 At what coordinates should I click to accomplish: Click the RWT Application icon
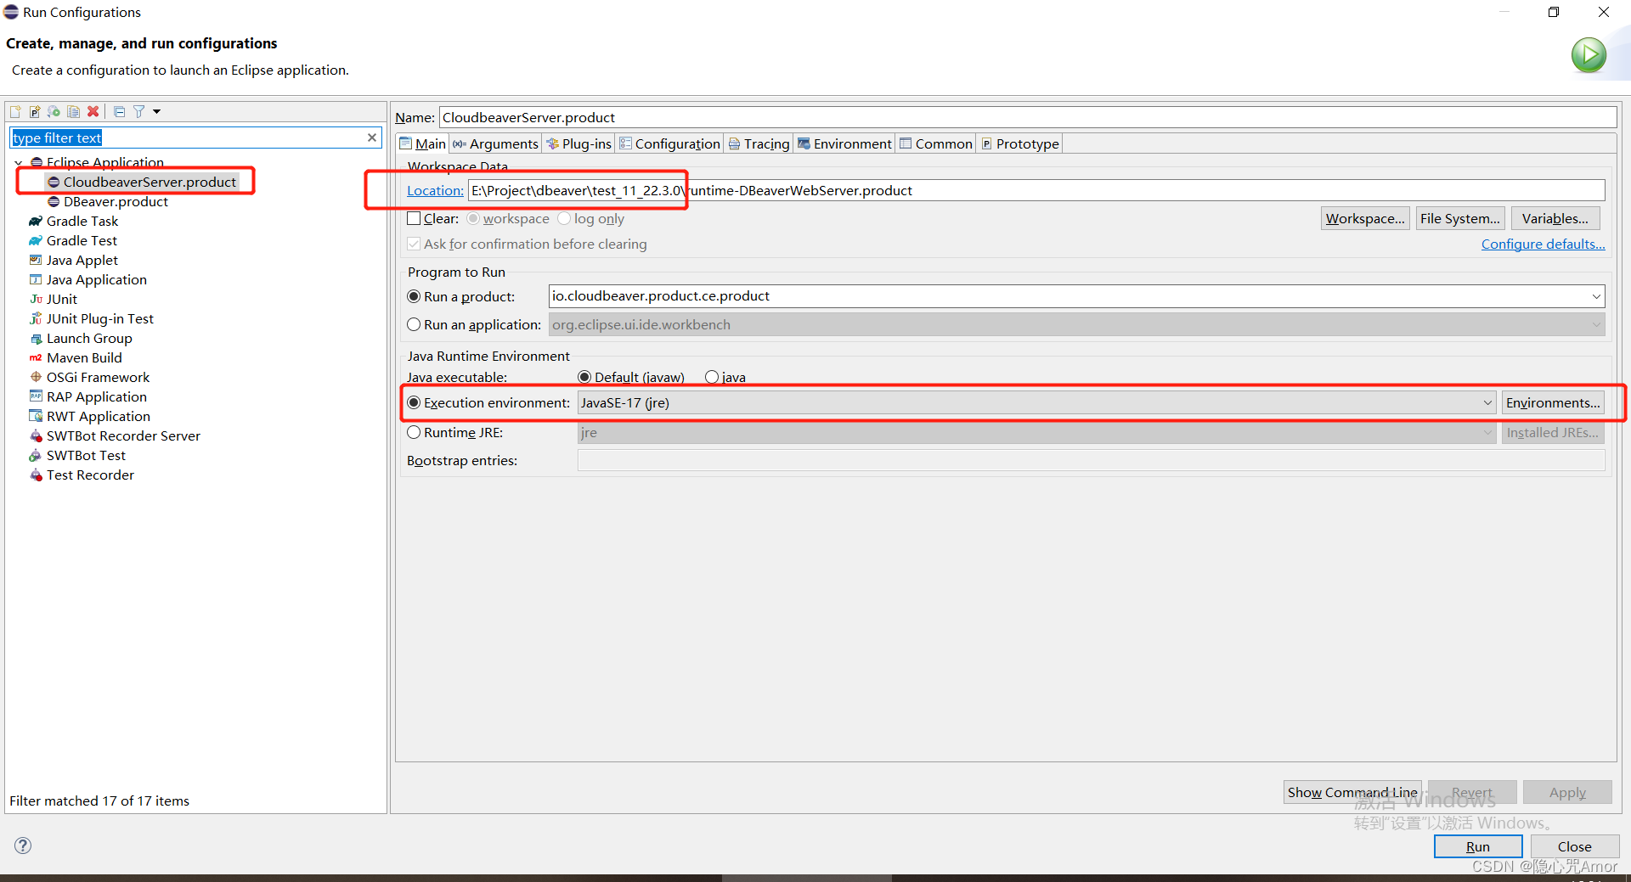pyautogui.click(x=36, y=416)
